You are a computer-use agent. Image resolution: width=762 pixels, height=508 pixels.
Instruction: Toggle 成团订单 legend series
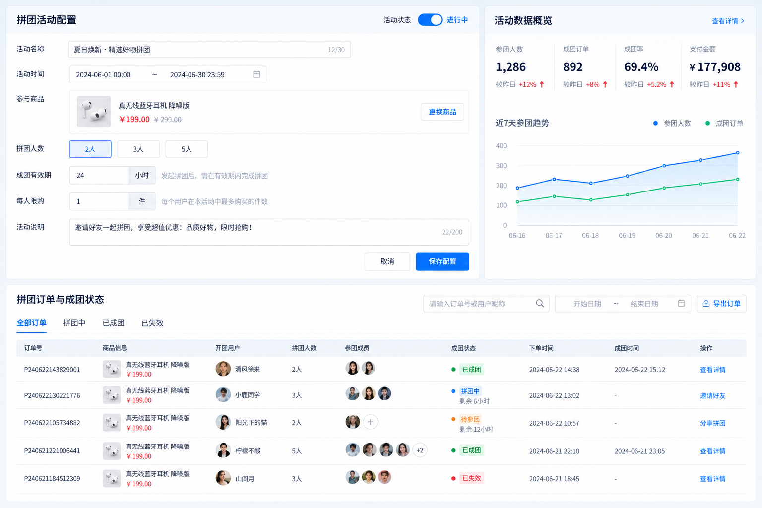point(724,123)
